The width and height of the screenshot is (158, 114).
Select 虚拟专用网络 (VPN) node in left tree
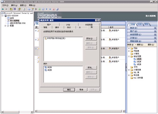pyautogui.click(x=18, y=23)
